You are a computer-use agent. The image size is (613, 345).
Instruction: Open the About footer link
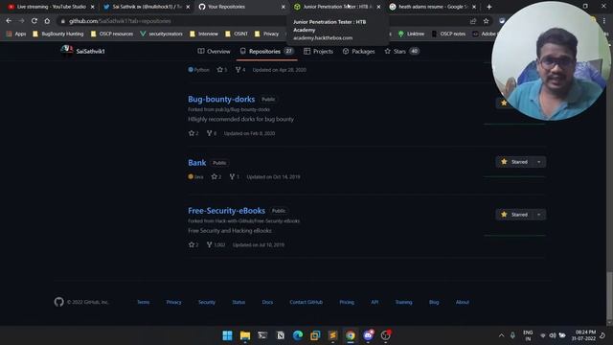click(463, 303)
